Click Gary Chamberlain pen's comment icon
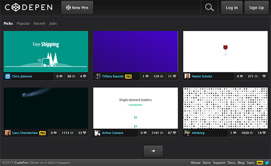The image size is (271, 166). [55, 133]
